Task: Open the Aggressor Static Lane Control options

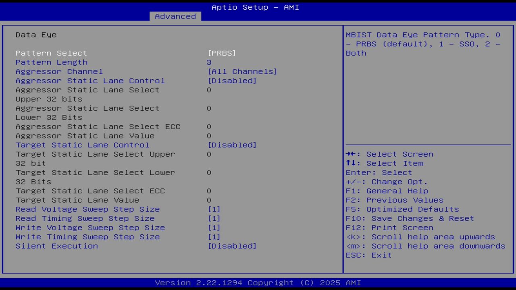Action: point(232,81)
